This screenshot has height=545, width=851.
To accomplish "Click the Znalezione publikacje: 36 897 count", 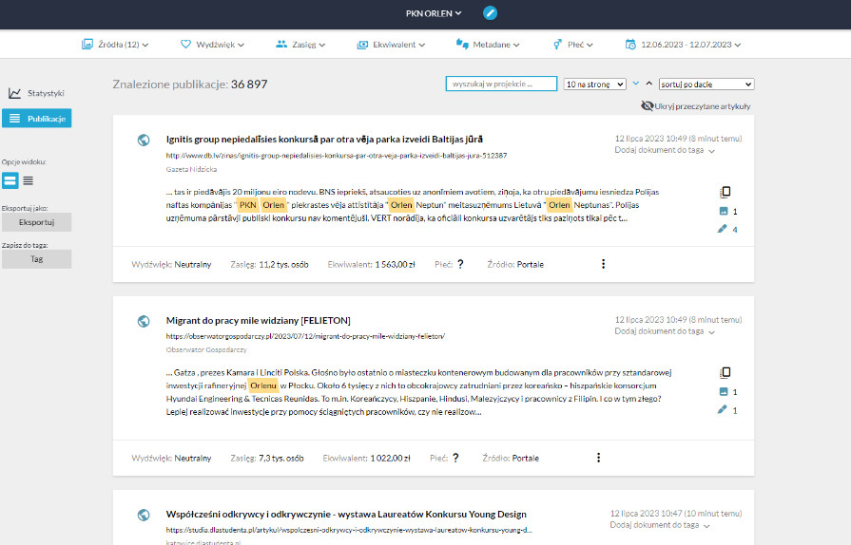I will [x=190, y=84].
